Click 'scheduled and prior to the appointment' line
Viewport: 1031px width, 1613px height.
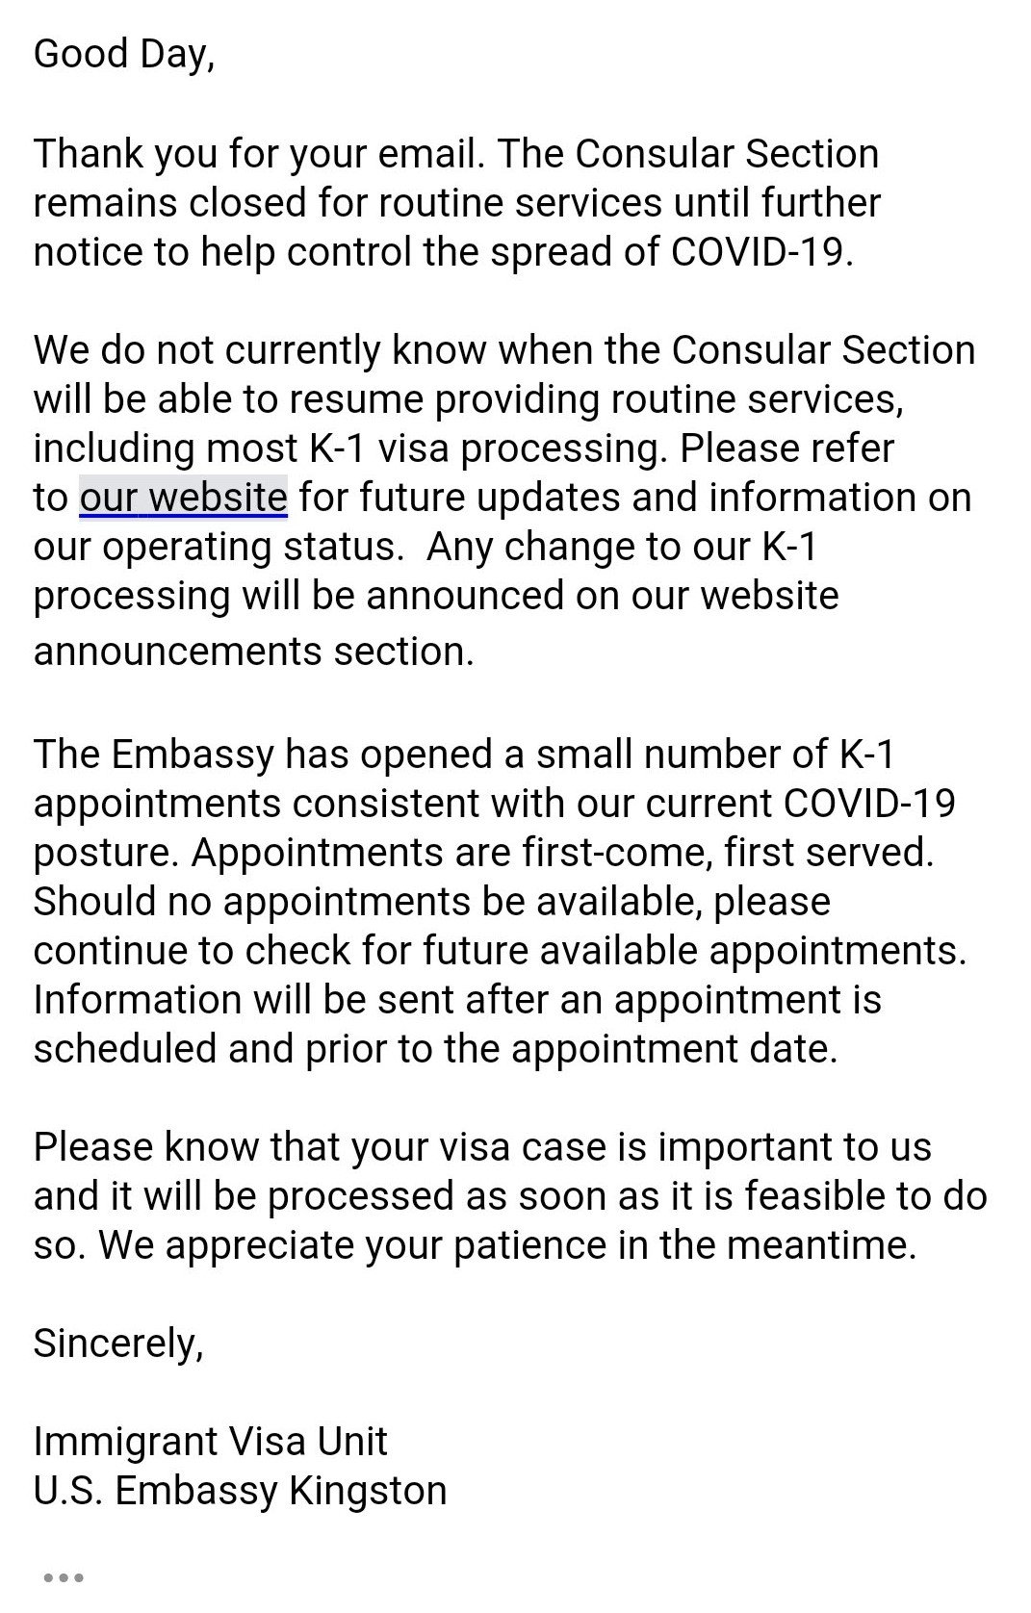point(436,1049)
